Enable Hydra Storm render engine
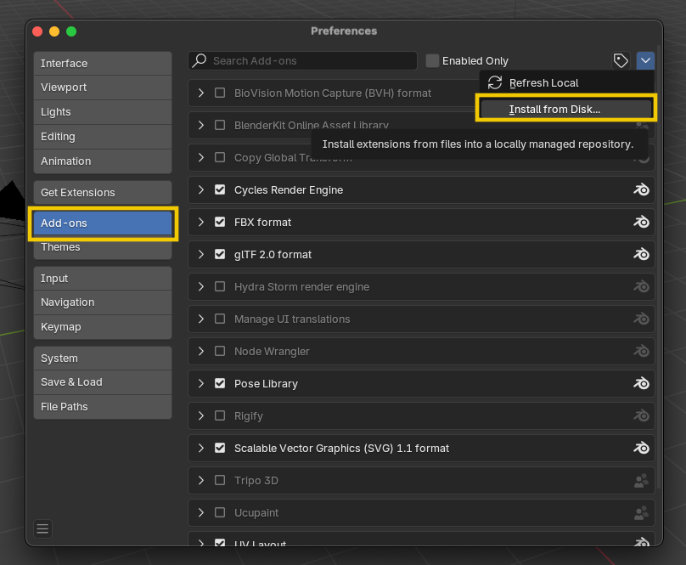 point(220,286)
